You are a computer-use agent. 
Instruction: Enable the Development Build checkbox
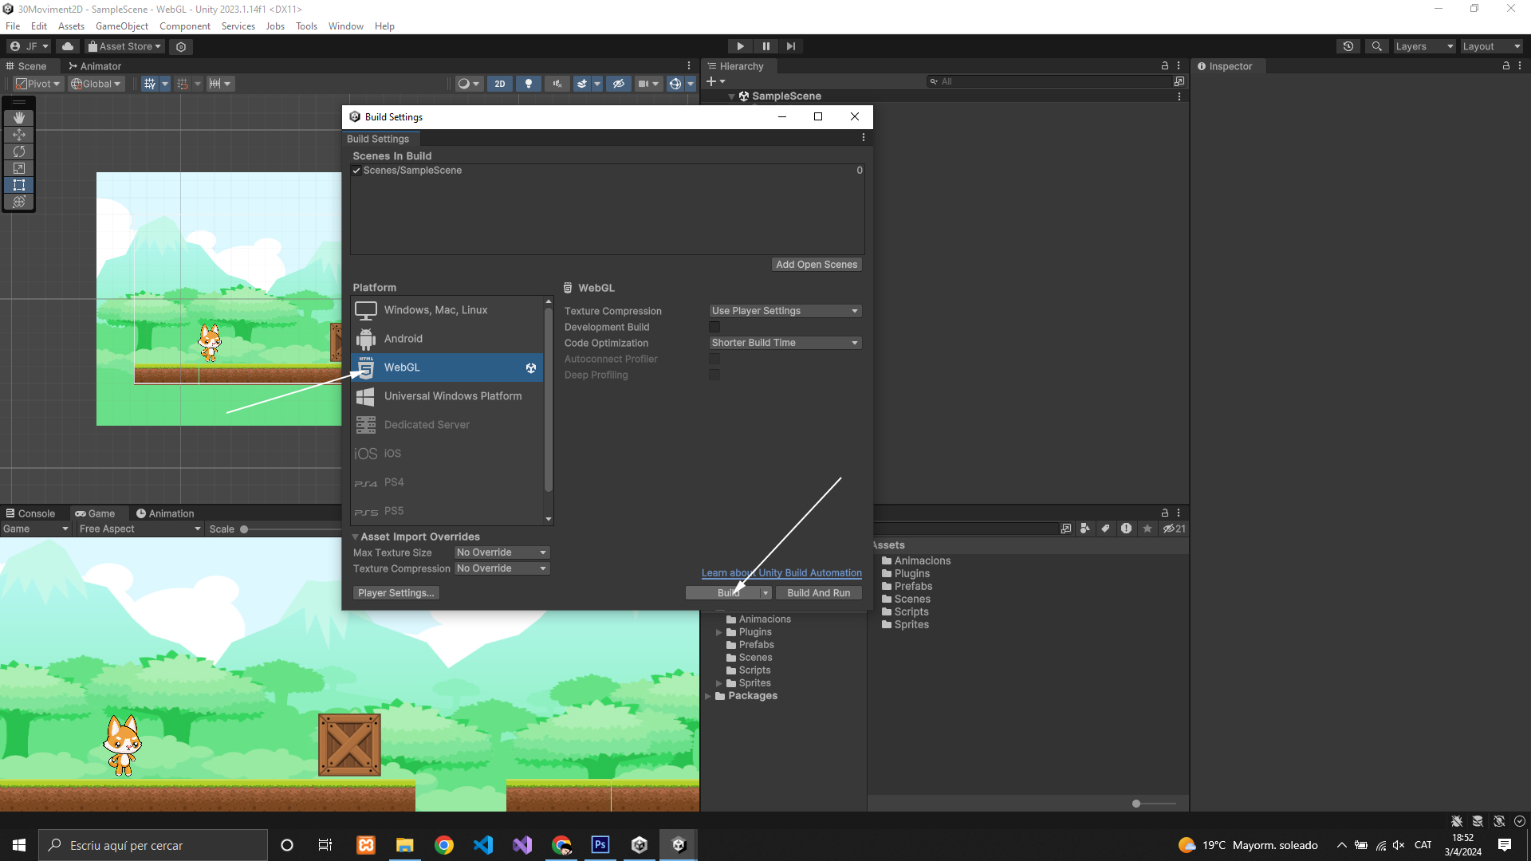click(x=714, y=327)
